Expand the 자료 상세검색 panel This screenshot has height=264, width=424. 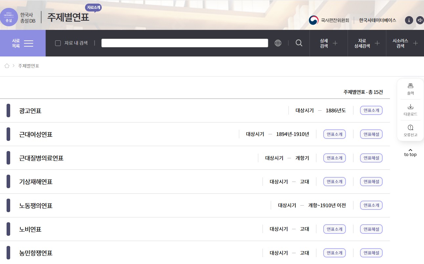pyautogui.click(x=367, y=43)
